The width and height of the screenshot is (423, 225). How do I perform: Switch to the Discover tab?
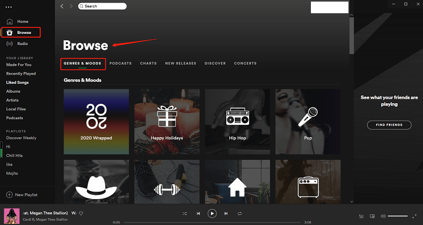[215, 63]
